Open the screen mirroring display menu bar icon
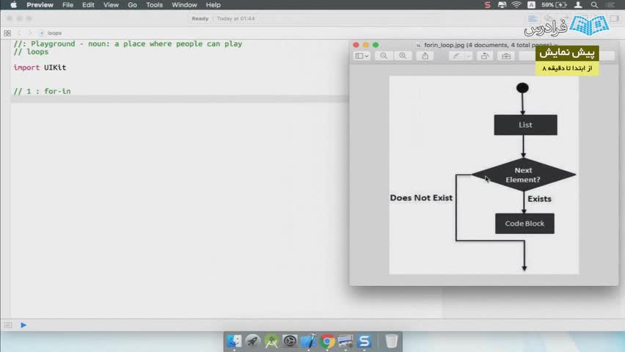The image size is (625, 352). tap(502, 5)
